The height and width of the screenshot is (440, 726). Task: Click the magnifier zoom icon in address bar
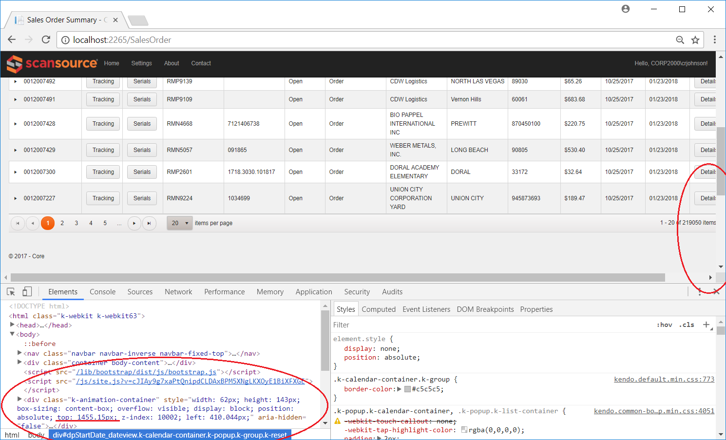tap(680, 40)
